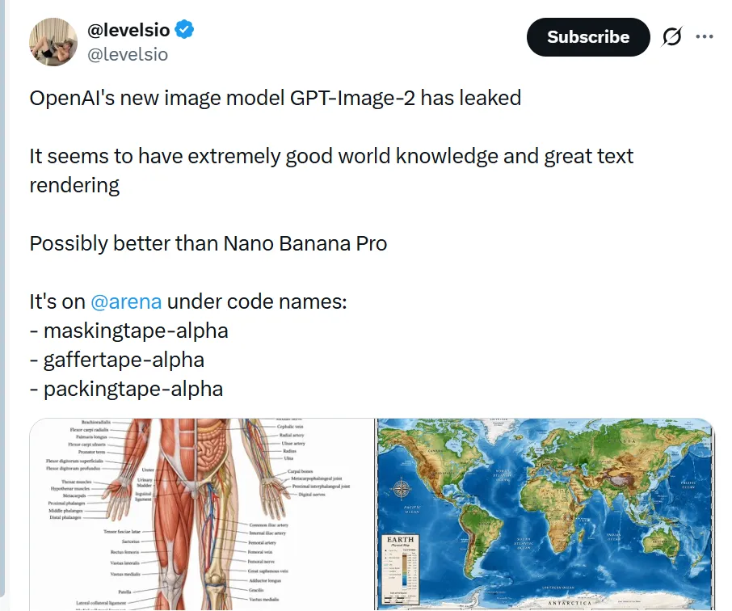The height and width of the screenshot is (611, 732).
Task: Click the bold @levelsio display name
Action: click(x=128, y=31)
